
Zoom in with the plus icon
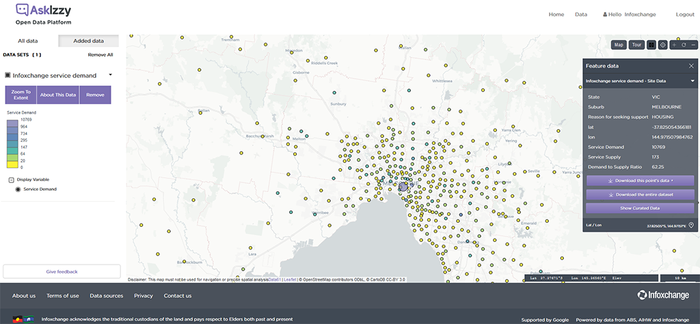[x=674, y=45]
